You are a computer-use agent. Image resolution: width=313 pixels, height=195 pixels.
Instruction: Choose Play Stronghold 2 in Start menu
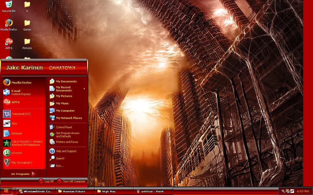pos(24,163)
